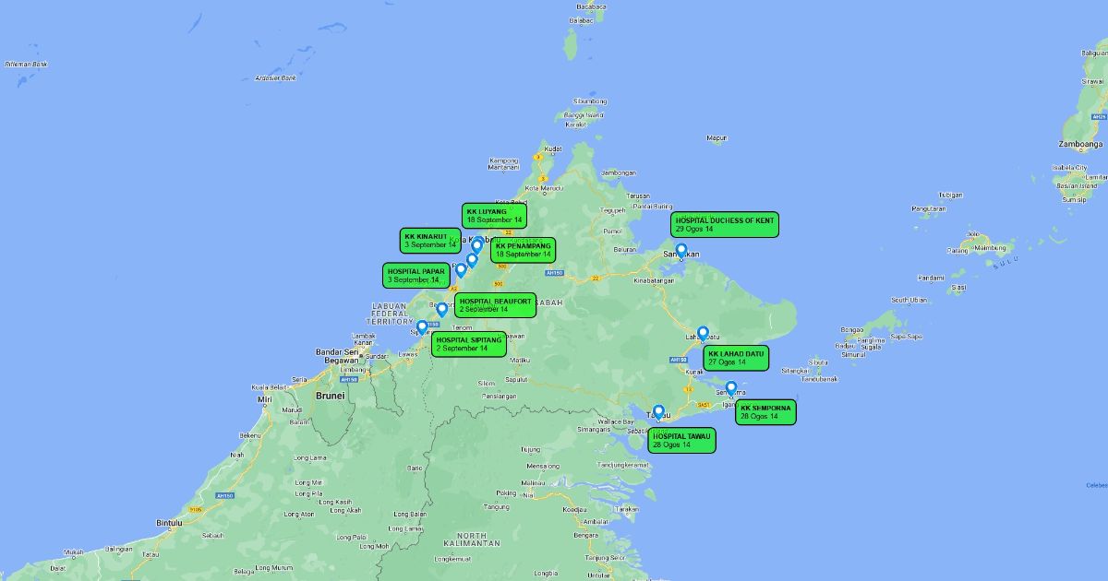1108x581 pixels.
Task: Click the map pin at Lahad Datu
Action: pos(703,333)
